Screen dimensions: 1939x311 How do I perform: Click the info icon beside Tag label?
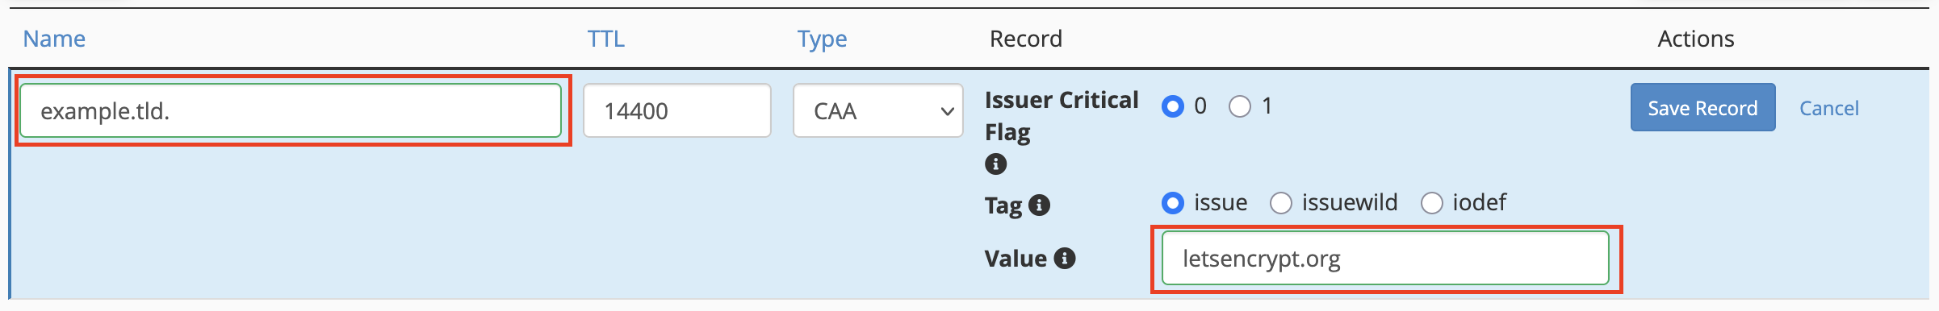pos(1040,205)
